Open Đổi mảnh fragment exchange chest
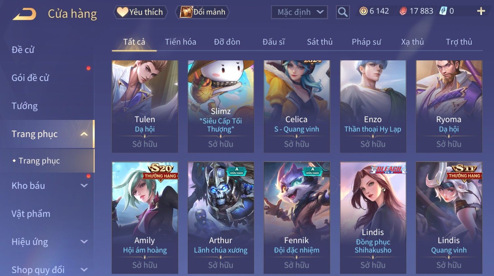 pos(203,12)
